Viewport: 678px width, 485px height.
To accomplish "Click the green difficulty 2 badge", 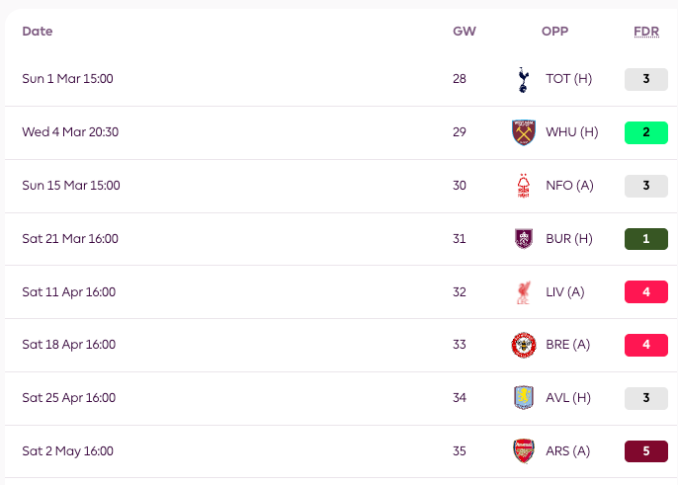I will [646, 132].
